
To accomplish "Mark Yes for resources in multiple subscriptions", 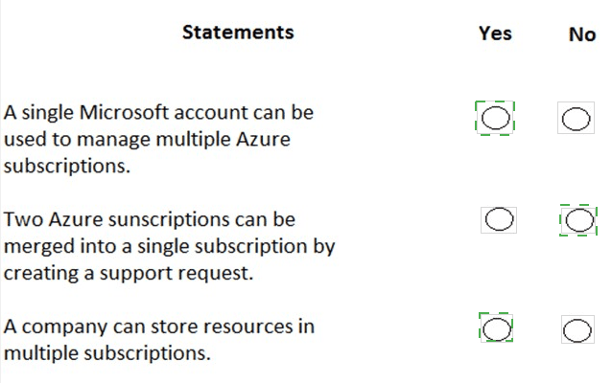I will [x=496, y=329].
